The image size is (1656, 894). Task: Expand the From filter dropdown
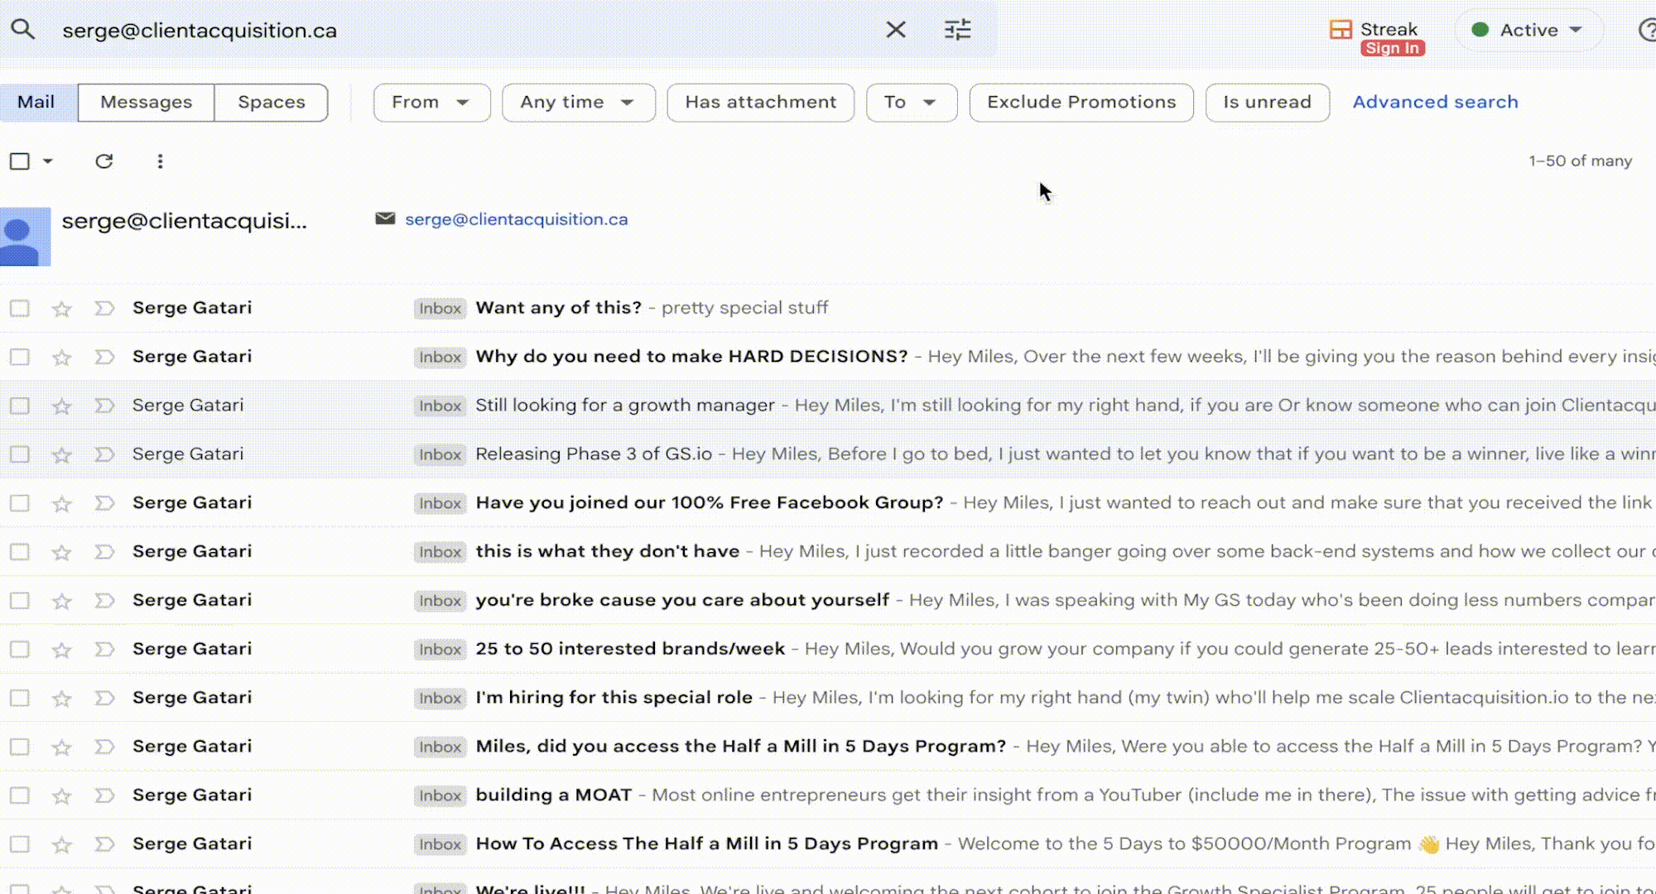pyautogui.click(x=431, y=102)
